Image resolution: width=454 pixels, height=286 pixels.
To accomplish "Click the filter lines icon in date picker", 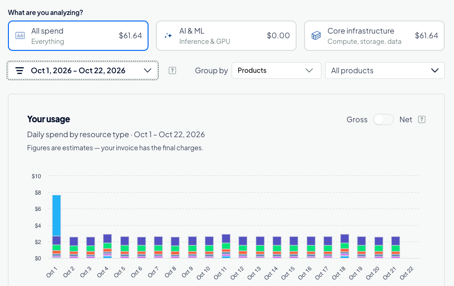I will click(x=20, y=70).
